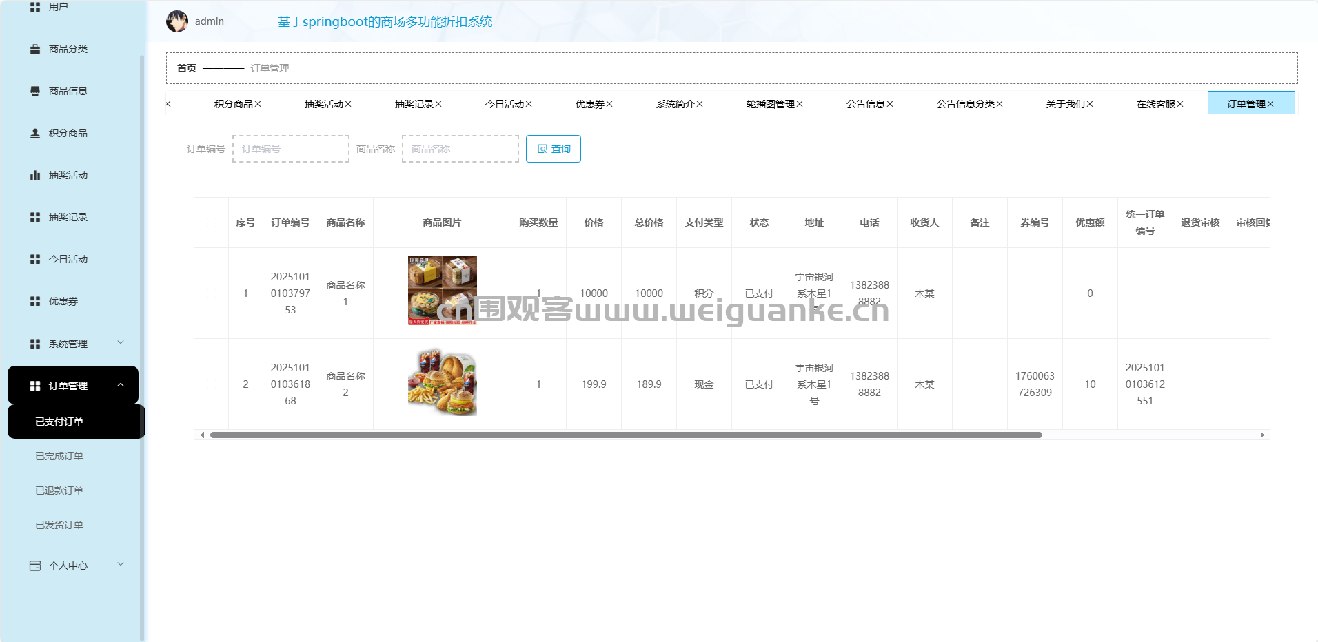Expand the 个人中心 menu chevron

(121, 565)
